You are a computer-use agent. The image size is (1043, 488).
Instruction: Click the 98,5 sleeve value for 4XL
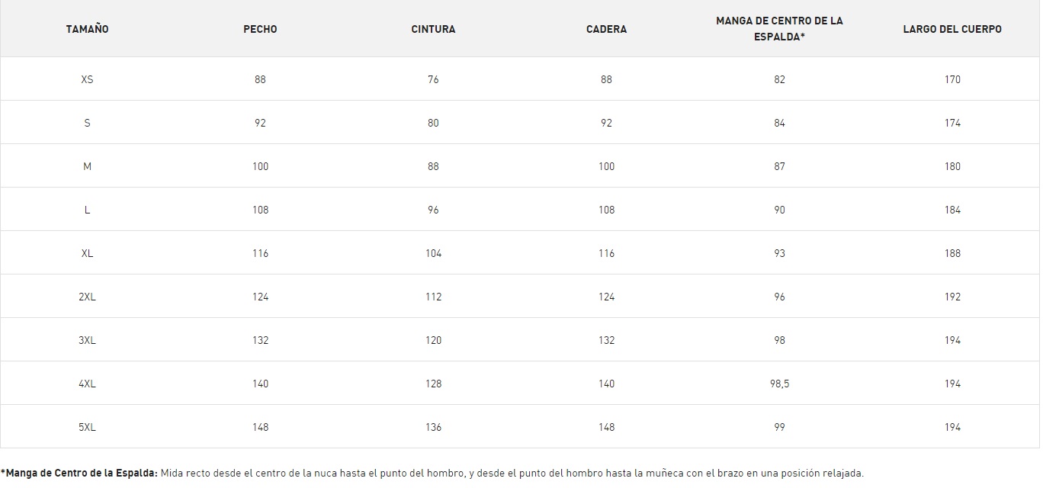[779, 384]
